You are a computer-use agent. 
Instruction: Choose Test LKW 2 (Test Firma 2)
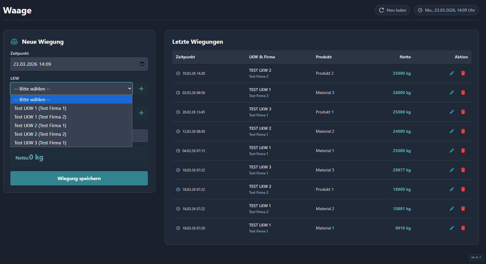pos(40,134)
